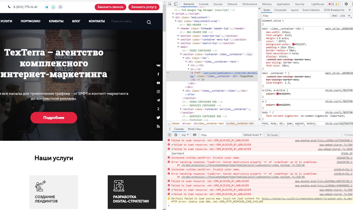
Task: Click the Telegram icon in the header
Action: click(46, 7)
